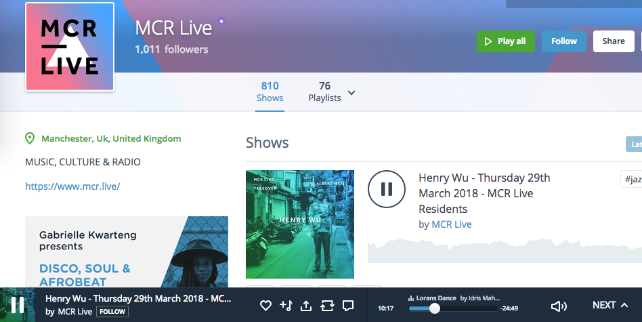
Task: Mute audio with the speaker icon
Action: [x=559, y=306]
